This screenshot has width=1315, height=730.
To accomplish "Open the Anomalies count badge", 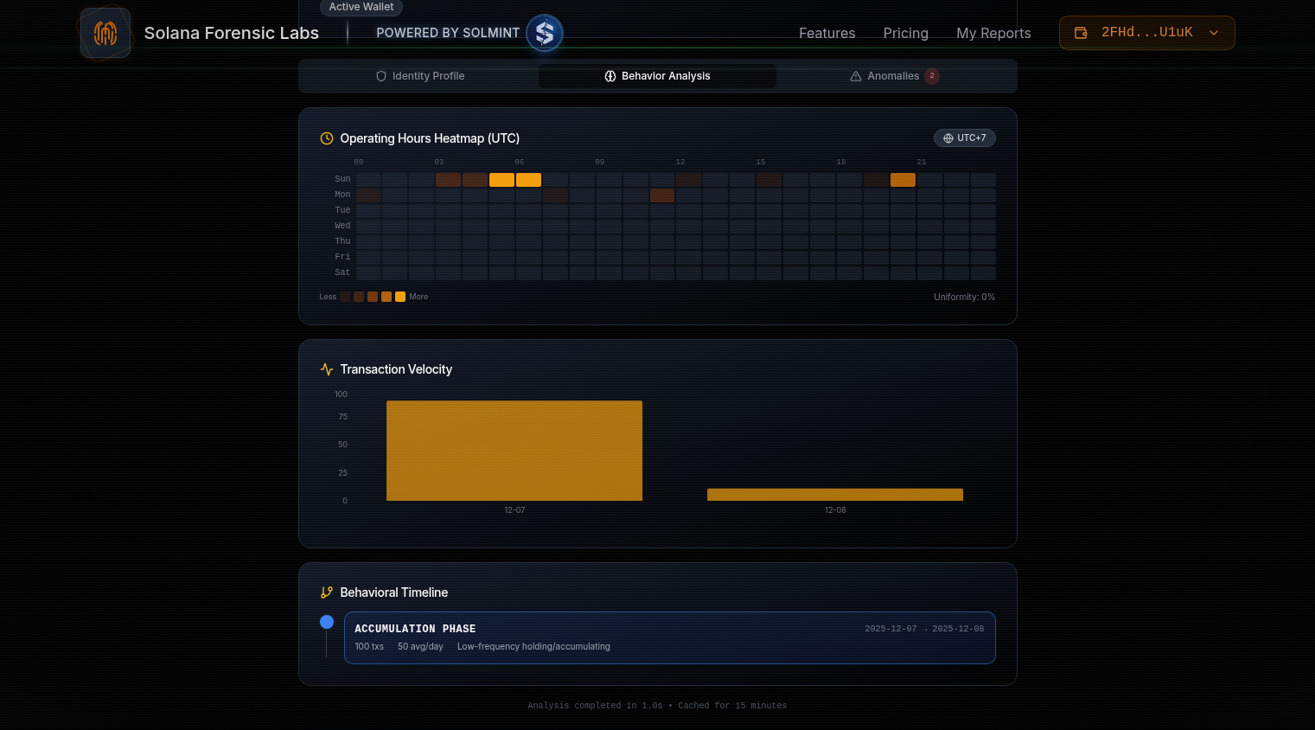I will (x=932, y=76).
